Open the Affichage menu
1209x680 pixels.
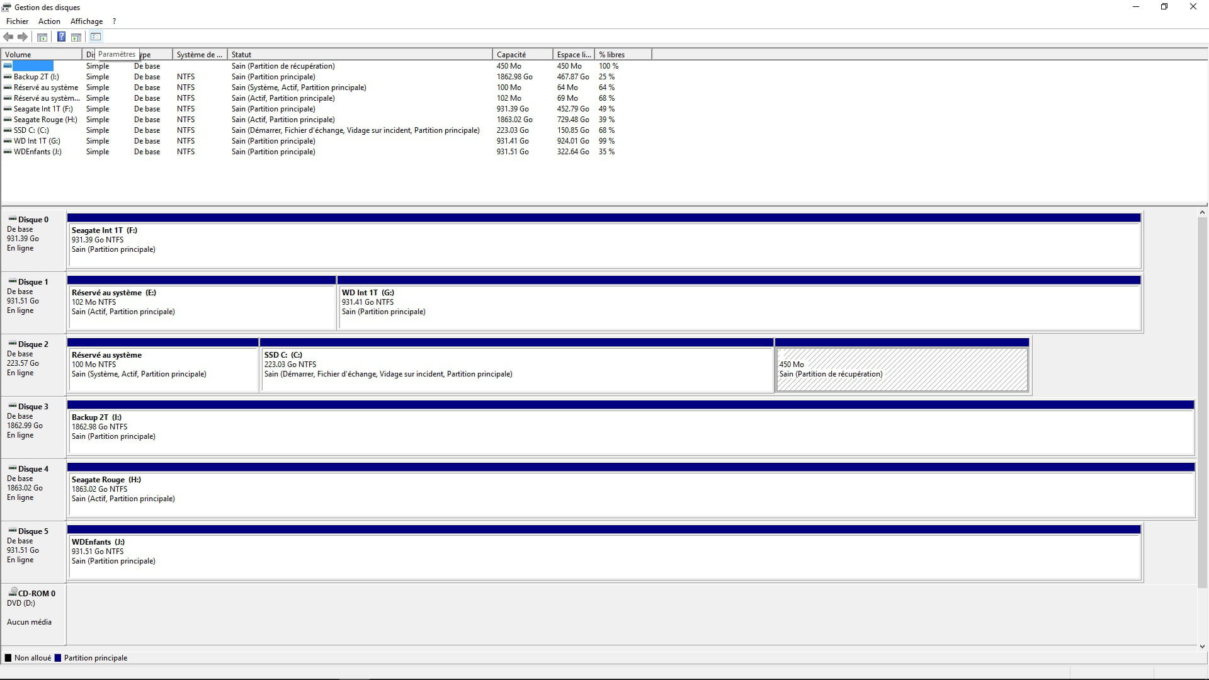86,21
